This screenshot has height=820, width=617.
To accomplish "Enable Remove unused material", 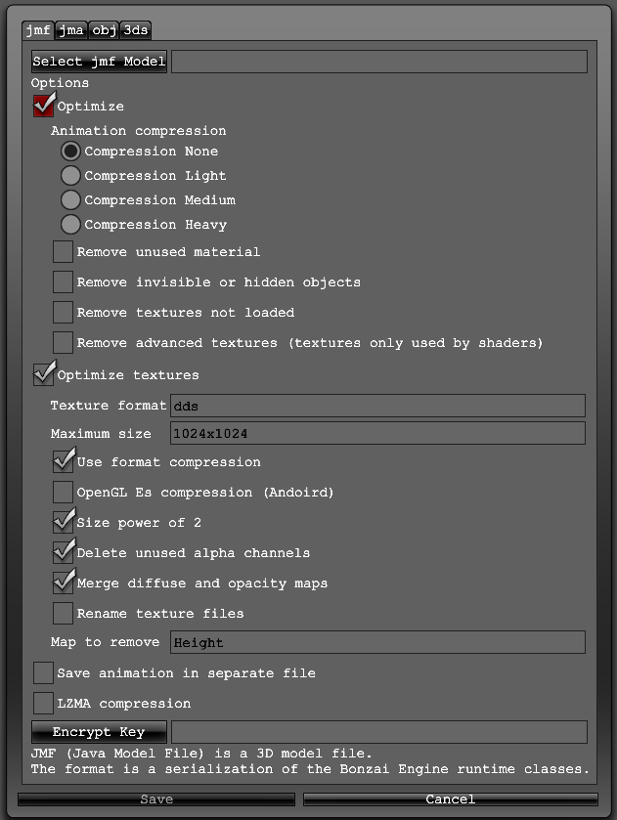I will pyautogui.click(x=63, y=252).
